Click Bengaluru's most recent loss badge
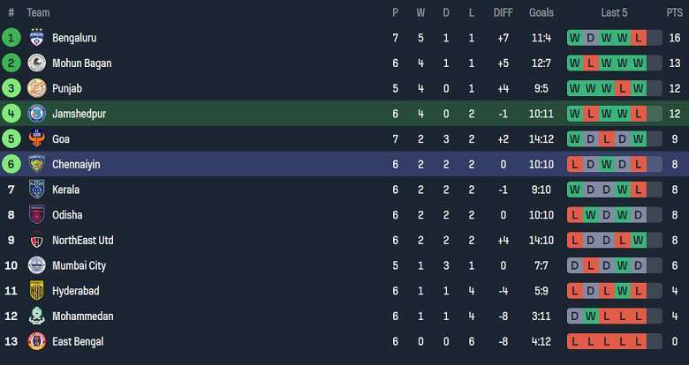This screenshot has width=689, height=365. [638, 38]
